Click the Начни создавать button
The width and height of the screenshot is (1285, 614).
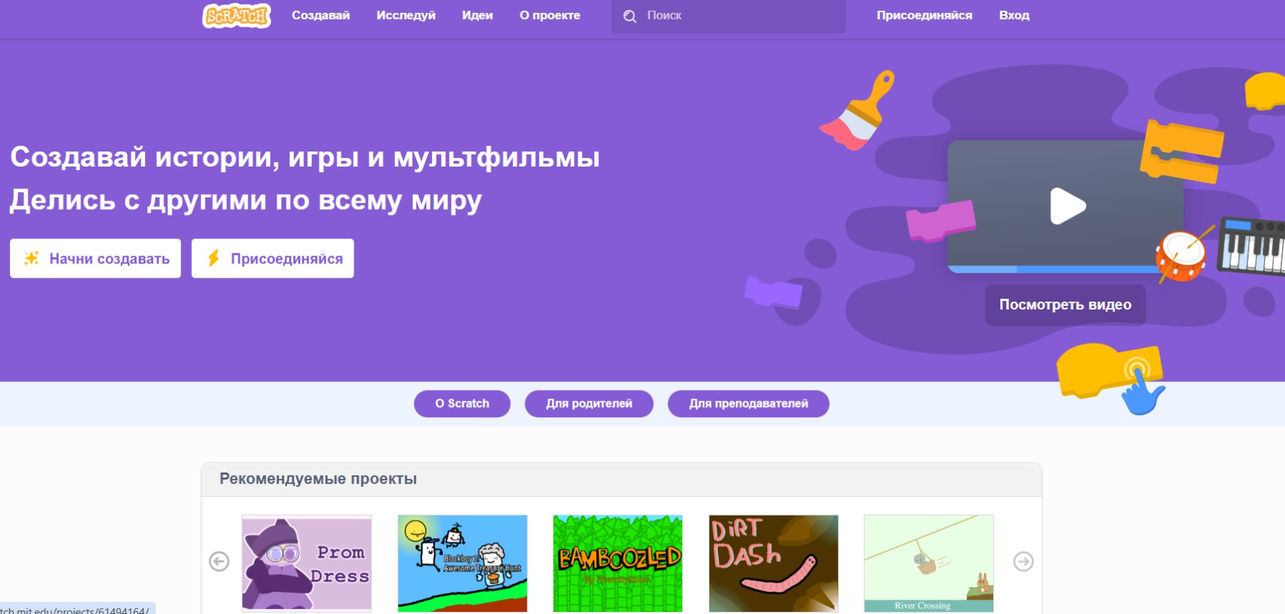tap(96, 259)
